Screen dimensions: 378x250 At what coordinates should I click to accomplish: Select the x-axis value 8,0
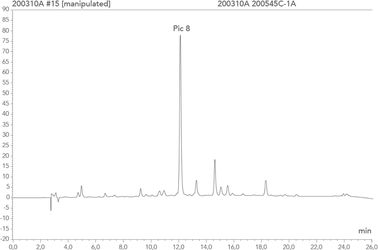123,247
